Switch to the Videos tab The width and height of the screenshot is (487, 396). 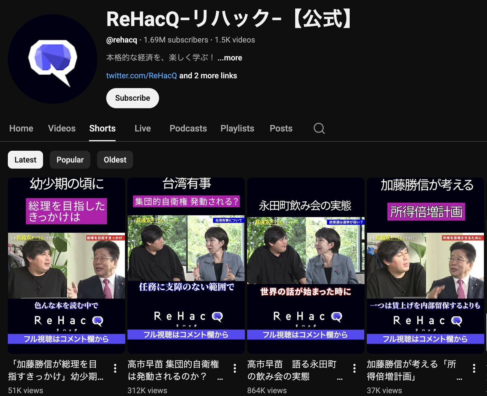click(x=62, y=128)
